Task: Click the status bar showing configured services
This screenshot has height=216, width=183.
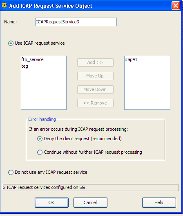Action: point(91,187)
